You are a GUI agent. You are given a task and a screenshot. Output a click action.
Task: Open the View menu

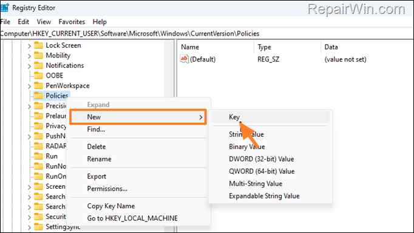coord(44,22)
